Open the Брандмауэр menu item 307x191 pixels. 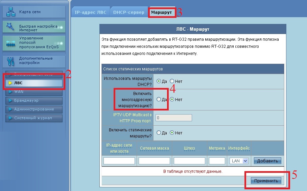(x=34, y=100)
